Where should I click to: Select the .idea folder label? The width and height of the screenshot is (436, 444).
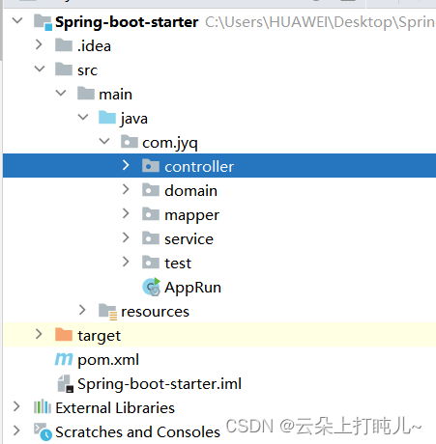click(x=94, y=46)
